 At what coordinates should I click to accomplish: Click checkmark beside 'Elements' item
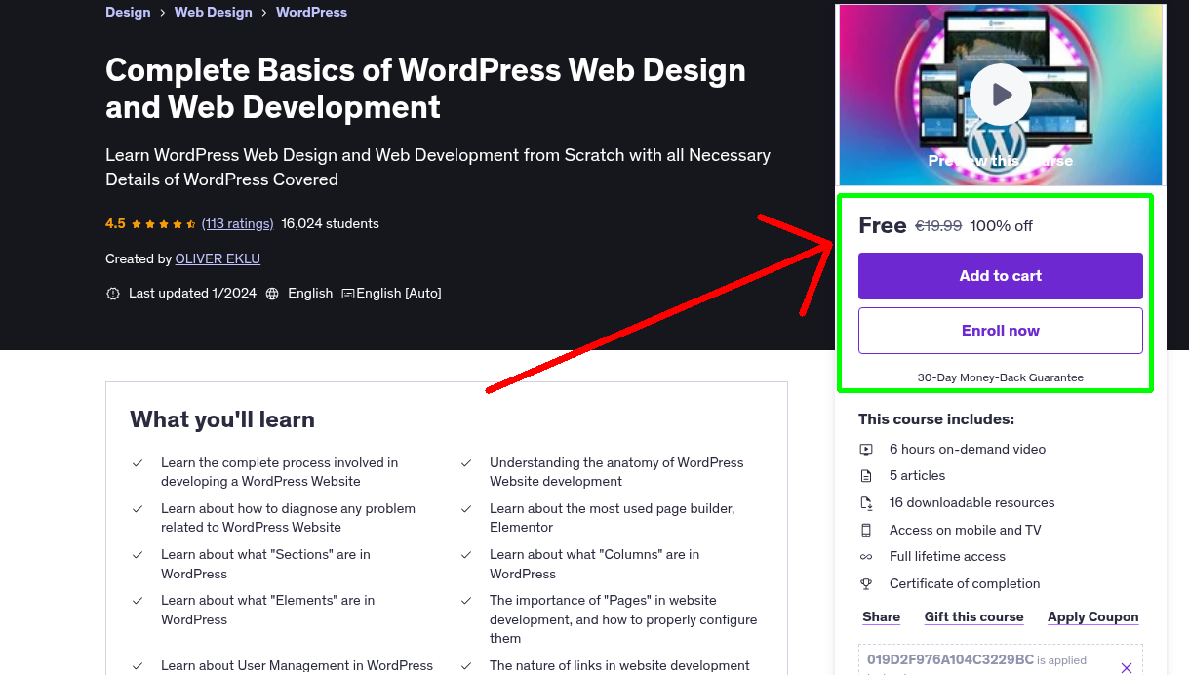[x=139, y=601]
